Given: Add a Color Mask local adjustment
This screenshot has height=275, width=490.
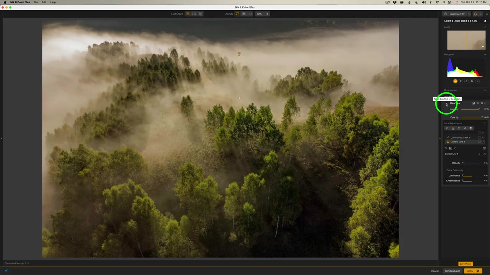Looking at the screenshot, I should click(471, 128).
